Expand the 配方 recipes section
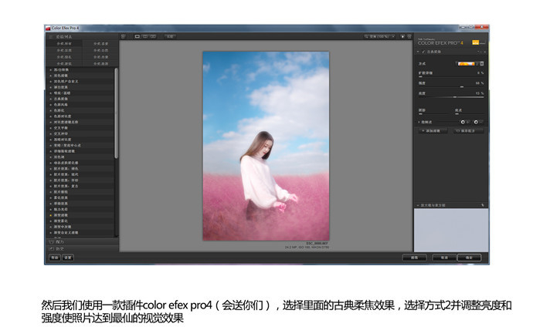This screenshot has height=327, width=533. click(82, 242)
